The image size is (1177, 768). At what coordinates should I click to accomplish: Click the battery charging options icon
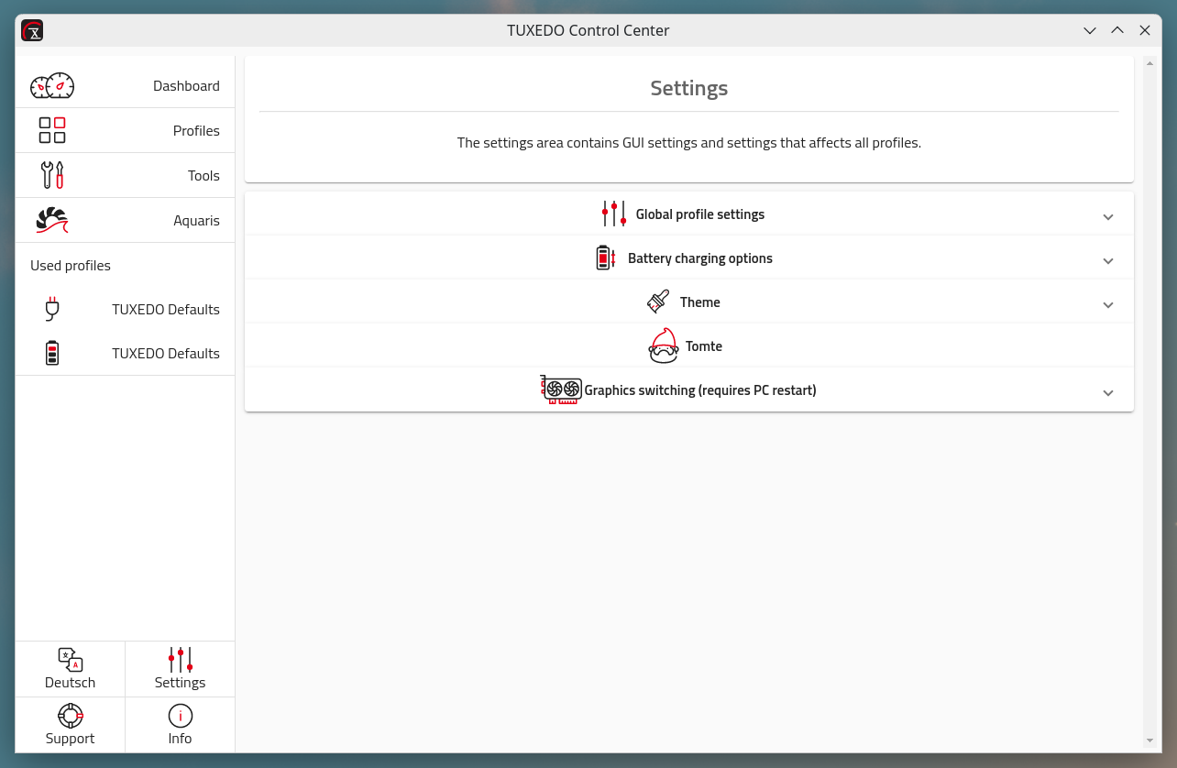pos(605,258)
